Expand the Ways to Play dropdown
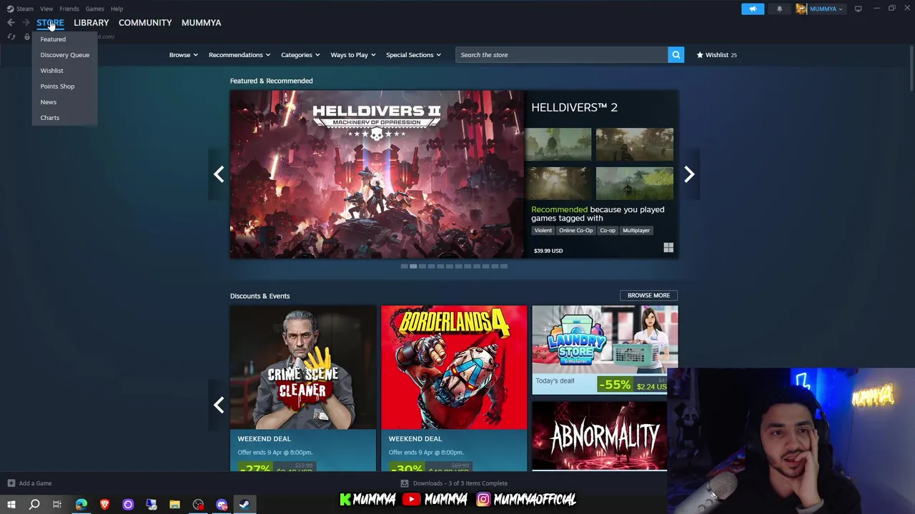The height and width of the screenshot is (514, 915). (353, 55)
